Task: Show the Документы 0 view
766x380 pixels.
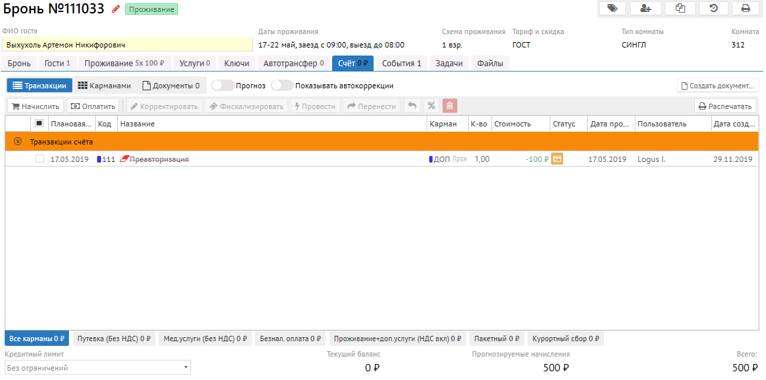Action: click(x=171, y=86)
